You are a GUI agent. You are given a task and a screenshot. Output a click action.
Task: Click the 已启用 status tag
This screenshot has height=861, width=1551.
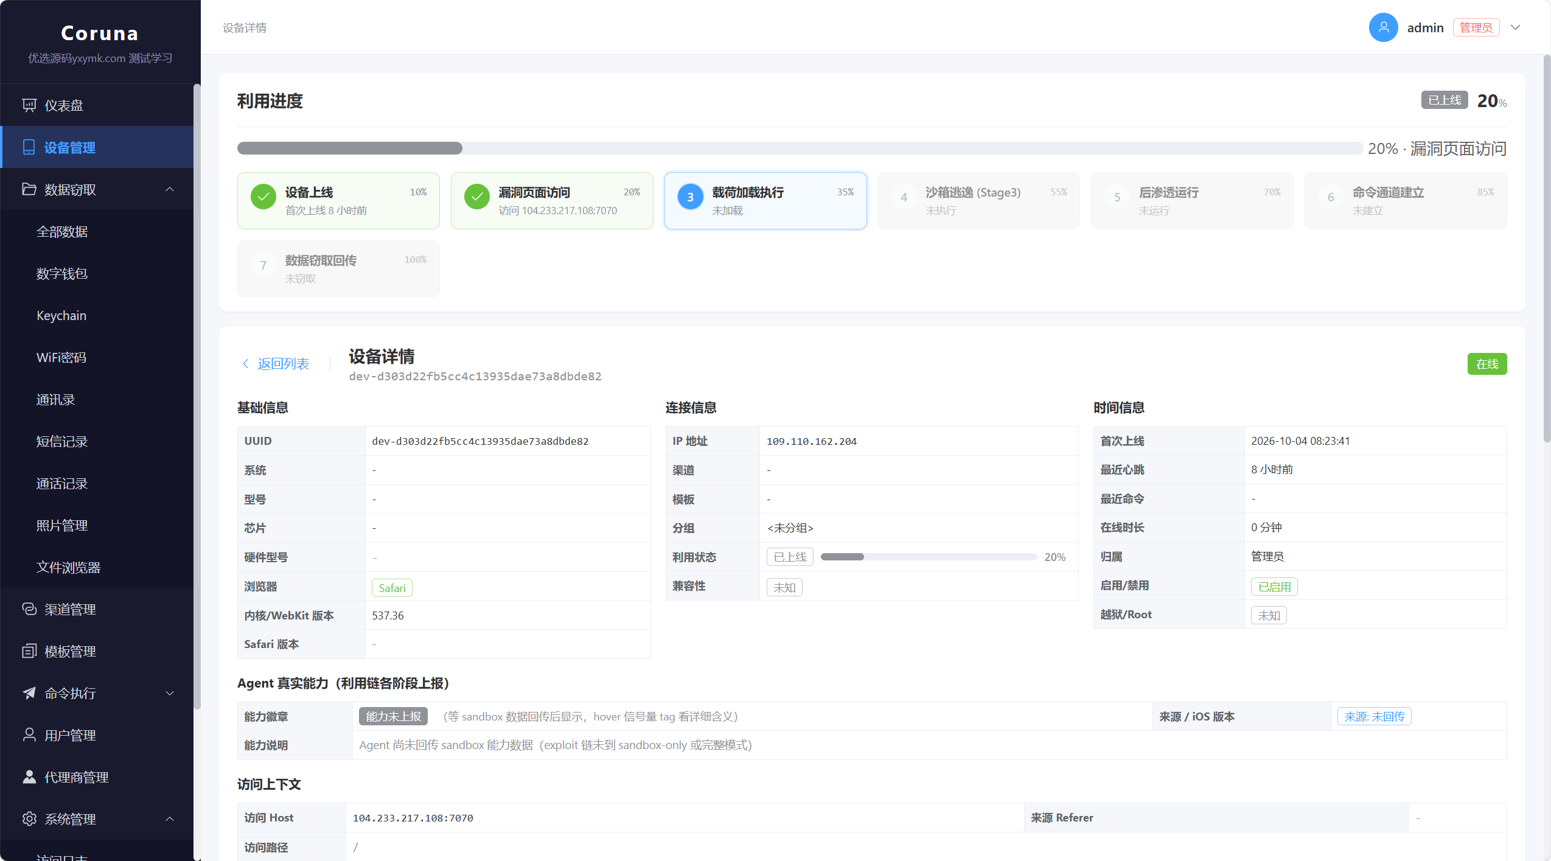[1274, 587]
